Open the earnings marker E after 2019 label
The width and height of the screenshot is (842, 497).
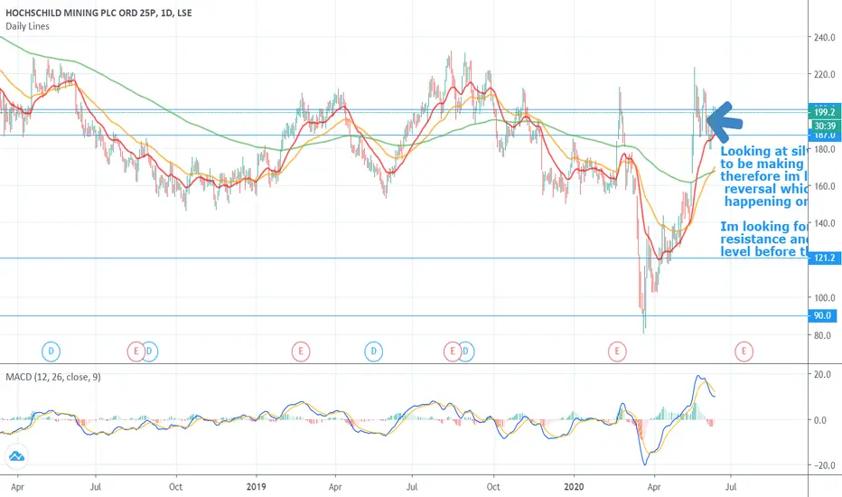[x=301, y=352]
